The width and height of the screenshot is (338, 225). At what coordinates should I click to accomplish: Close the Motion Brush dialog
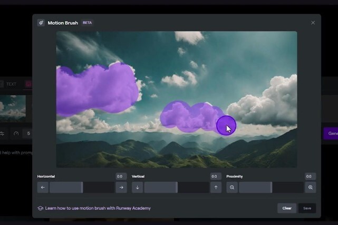point(313,23)
